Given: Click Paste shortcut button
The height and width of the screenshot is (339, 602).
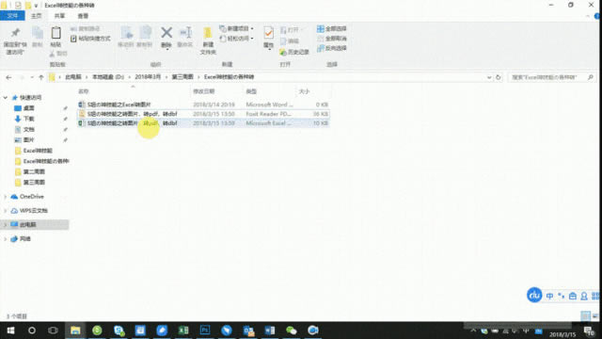Looking at the screenshot, I should coord(90,39).
